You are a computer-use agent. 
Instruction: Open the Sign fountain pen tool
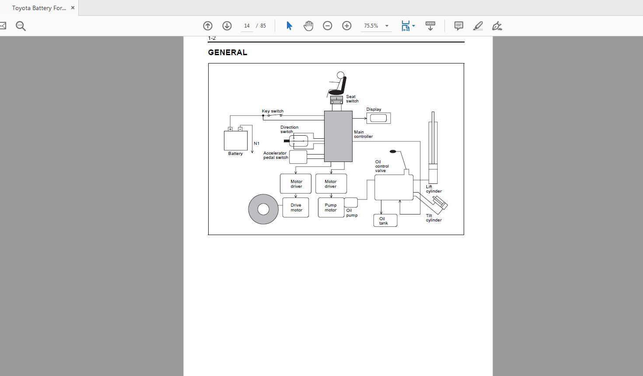497,26
